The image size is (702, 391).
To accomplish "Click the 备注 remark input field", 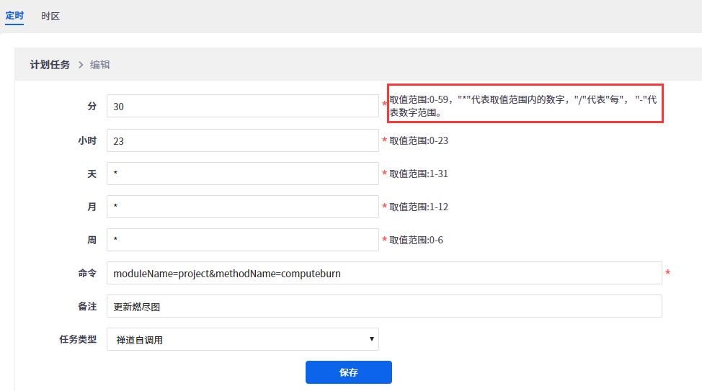I will (384, 306).
